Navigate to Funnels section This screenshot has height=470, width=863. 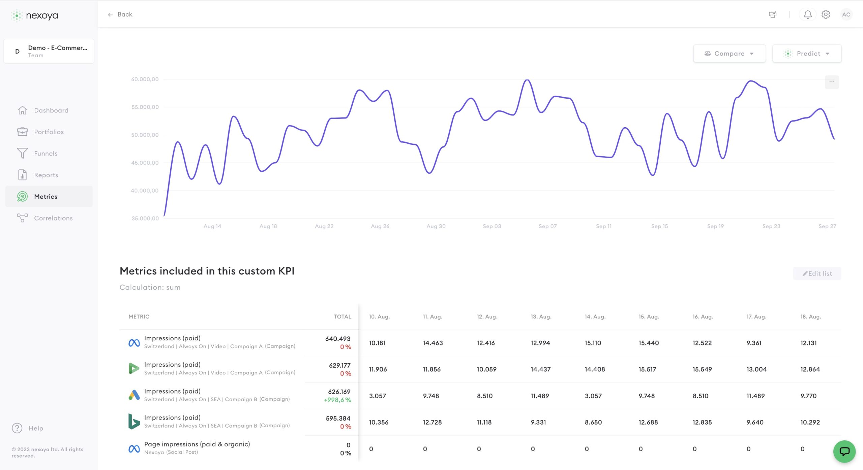click(x=46, y=154)
